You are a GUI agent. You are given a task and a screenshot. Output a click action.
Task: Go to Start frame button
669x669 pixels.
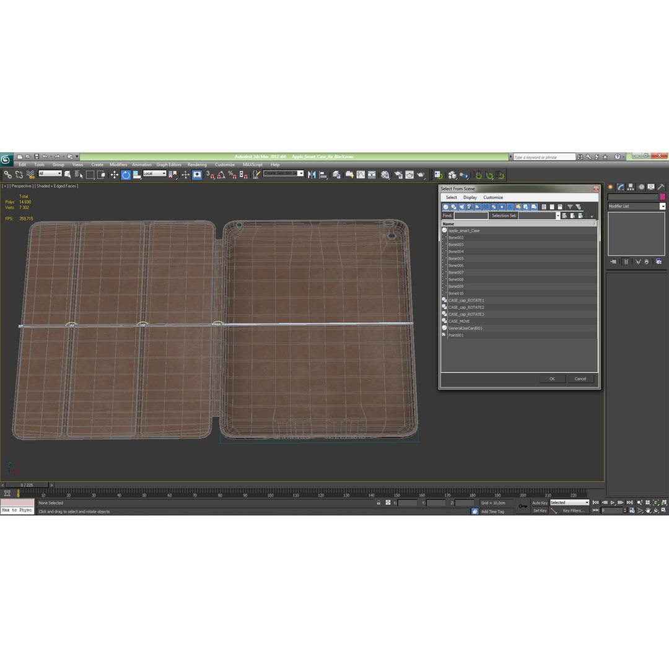coord(596,502)
